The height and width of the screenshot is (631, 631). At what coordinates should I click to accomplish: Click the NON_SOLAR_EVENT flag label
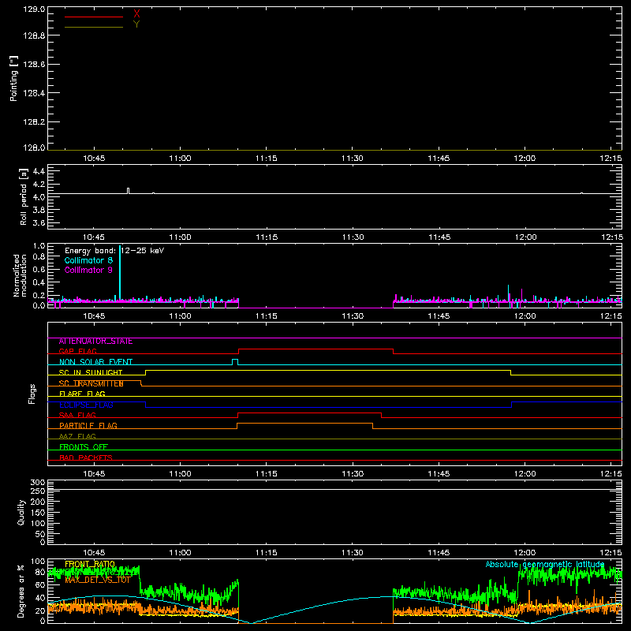point(95,362)
